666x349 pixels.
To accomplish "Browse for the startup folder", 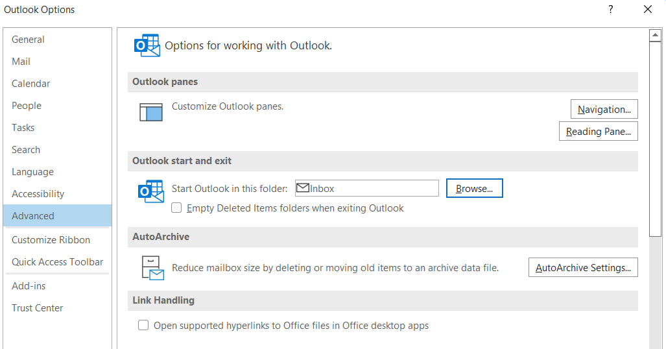I will point(474,189).
